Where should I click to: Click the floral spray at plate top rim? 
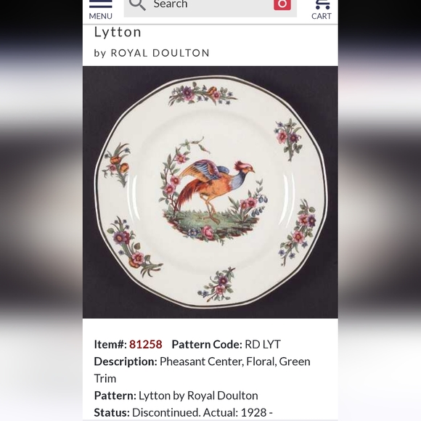203,94
